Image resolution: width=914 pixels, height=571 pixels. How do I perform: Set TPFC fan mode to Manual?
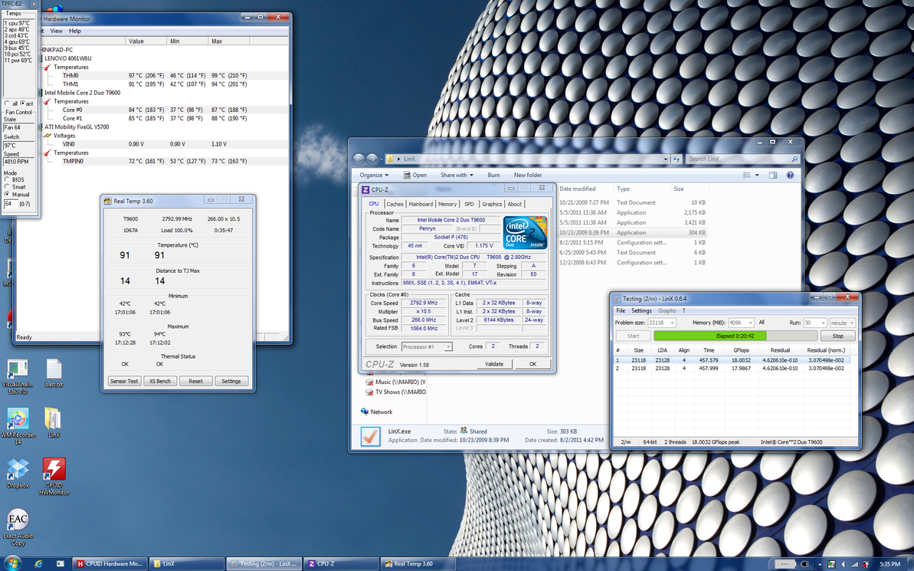tap(7, 194)
